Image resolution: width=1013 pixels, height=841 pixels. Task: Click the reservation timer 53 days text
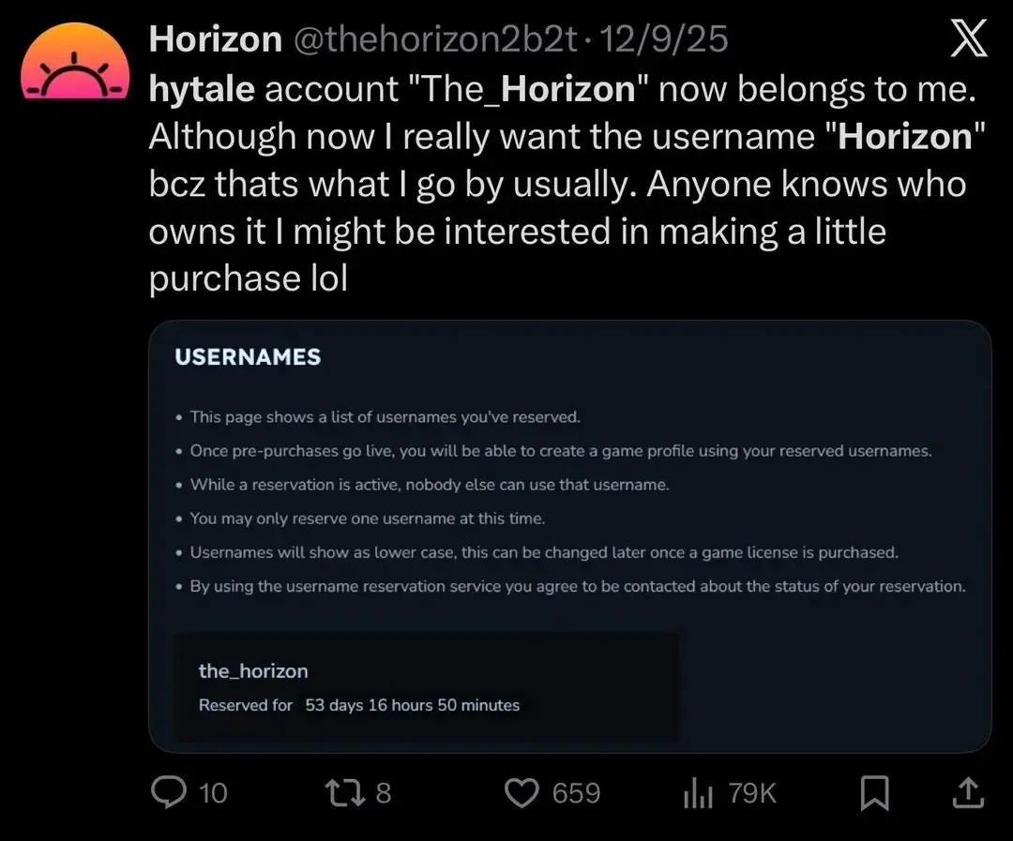tap(412, 705)
